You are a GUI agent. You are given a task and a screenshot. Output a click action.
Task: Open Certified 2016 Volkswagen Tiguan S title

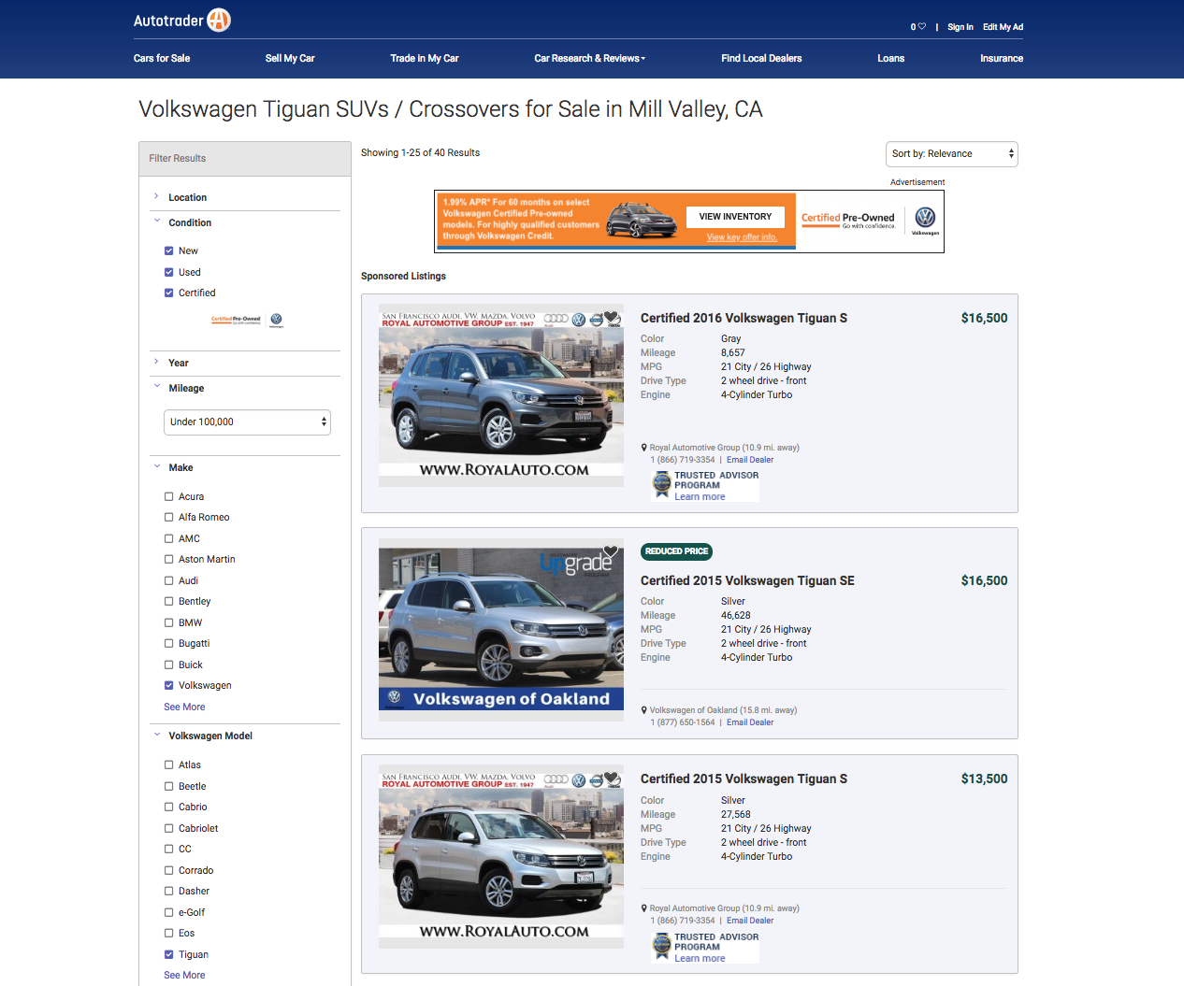[744, 318]
